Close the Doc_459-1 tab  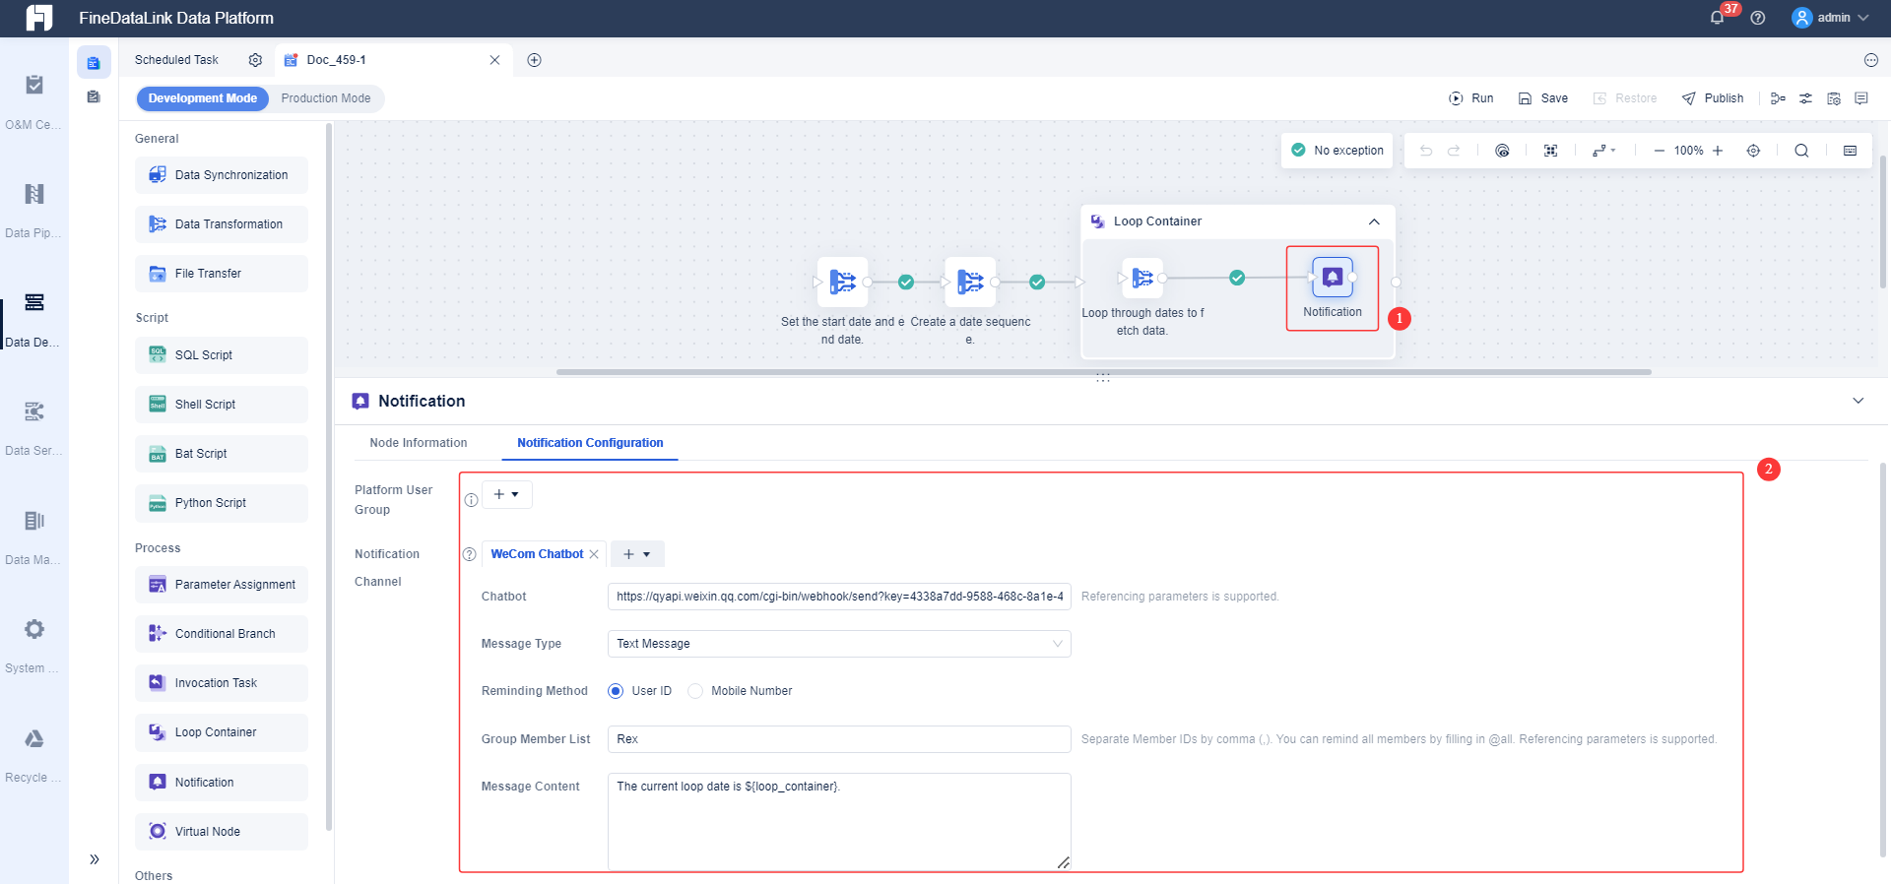pyautogui.click(x=494, y=60)
